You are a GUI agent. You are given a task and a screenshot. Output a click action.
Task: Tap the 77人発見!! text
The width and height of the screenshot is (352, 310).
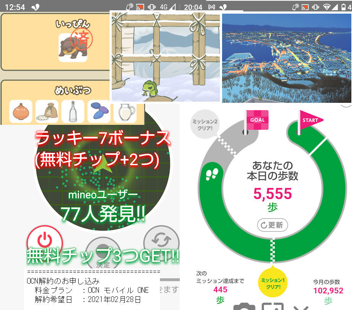(x=103, y=214)
